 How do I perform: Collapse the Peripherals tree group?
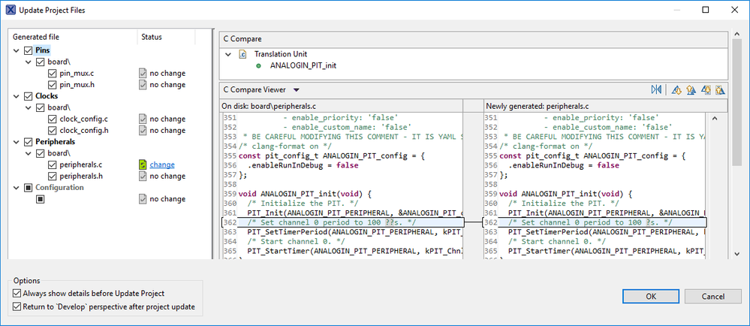(x=17, y=142)
